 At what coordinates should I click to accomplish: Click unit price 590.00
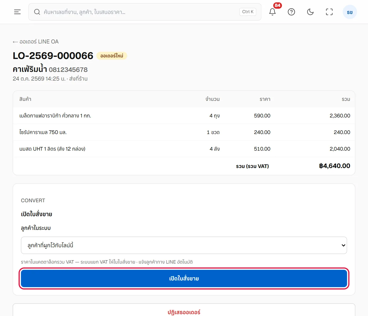point(262,116)
